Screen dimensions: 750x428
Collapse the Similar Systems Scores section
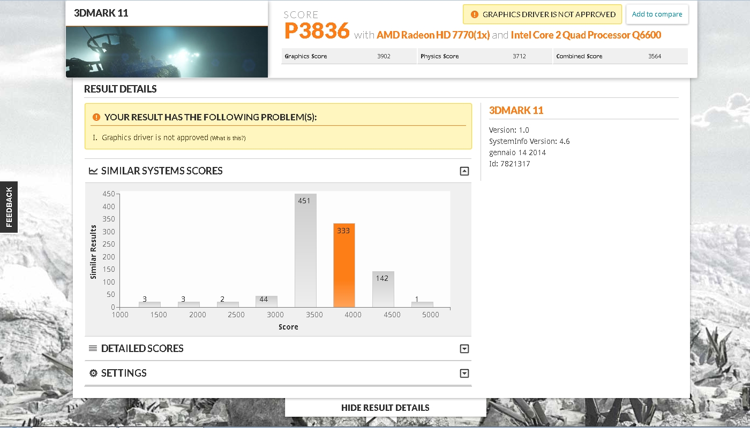(464, 171)
